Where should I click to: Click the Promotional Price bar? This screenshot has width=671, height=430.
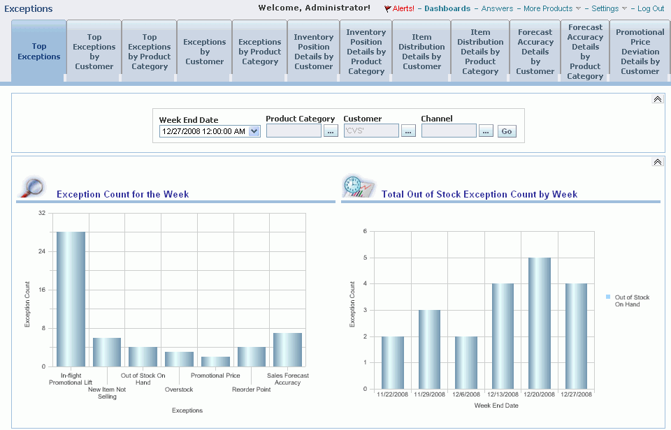point(216,362)
